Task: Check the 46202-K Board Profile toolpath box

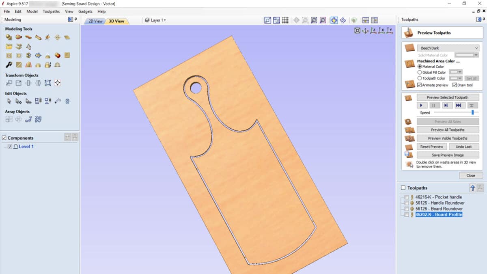Action: (407, 214)
